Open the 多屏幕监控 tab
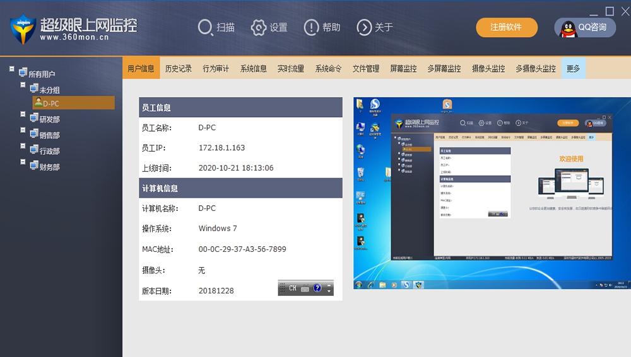Viewport: 631px width, 357px height. 444,68
